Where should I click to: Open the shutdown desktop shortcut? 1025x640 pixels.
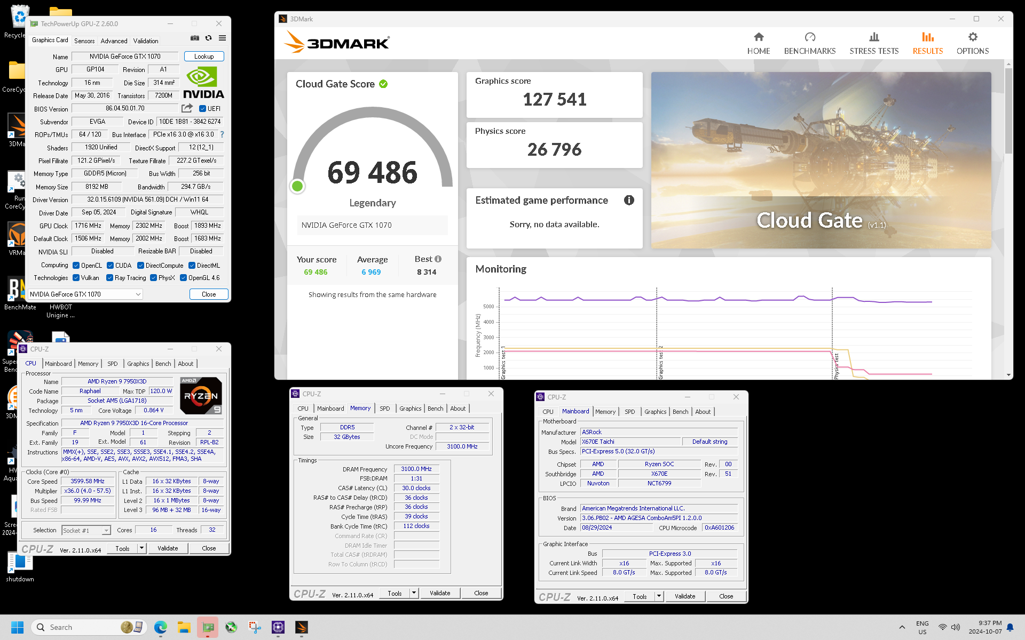pyautogui.click(x=20, y=567)
